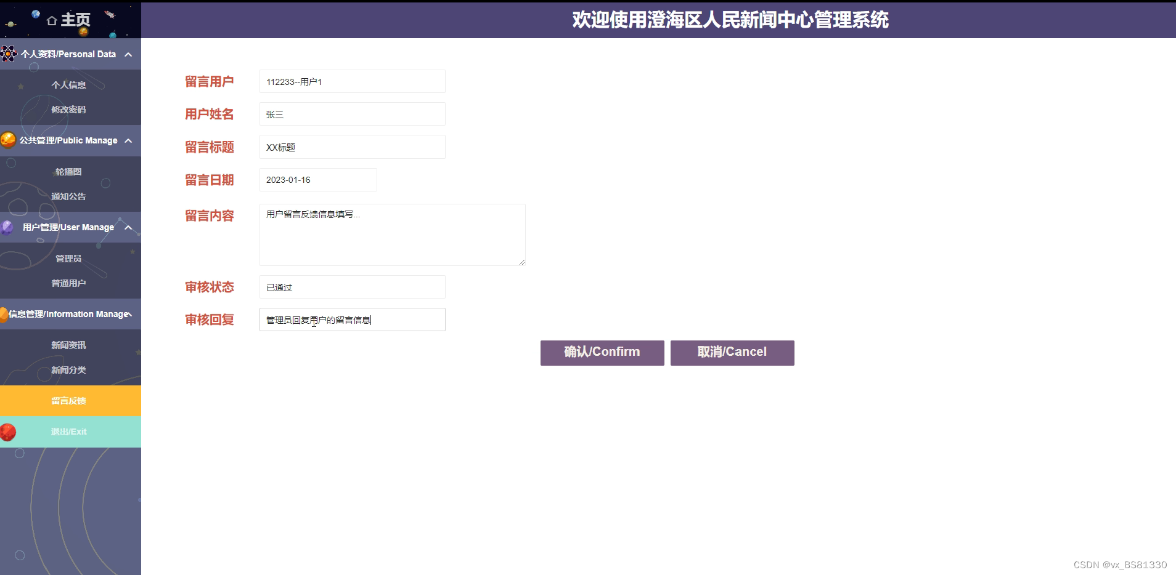This screenshot has width=1176, height=575.
Task: Click the 用户姓名 field containing 张三
Action: [353, 114]
